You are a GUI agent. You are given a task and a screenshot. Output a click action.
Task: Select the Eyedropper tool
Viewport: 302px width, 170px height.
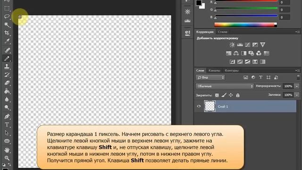(x=7, y=41)
